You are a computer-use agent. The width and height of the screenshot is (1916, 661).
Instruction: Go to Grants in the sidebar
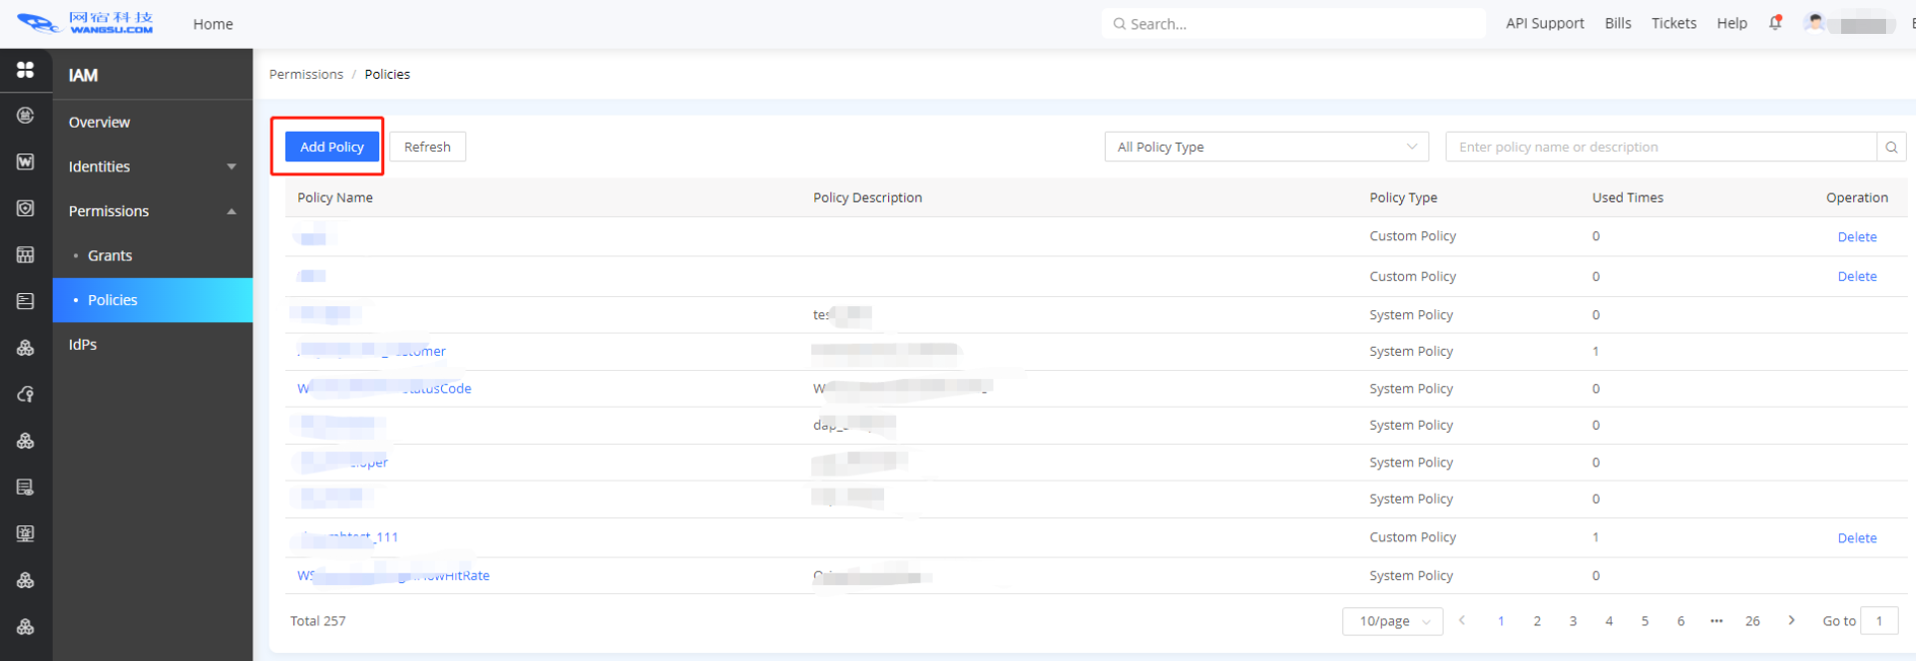coord(110,256)
